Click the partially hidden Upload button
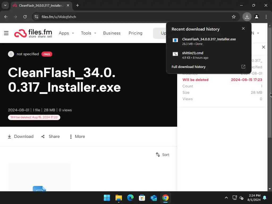This screenshot has width=272, height=204. tap(160, 33)
